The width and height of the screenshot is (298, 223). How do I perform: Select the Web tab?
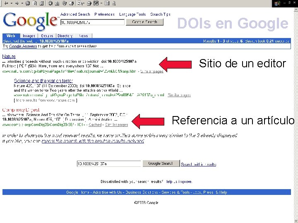tap(11, 36)
